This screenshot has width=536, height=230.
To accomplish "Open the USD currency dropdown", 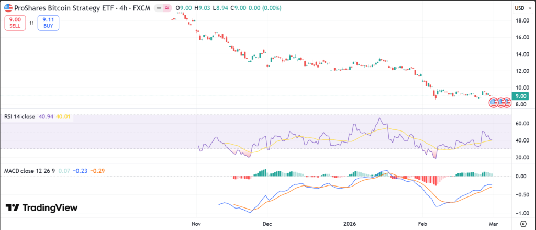I will [520, 8].
